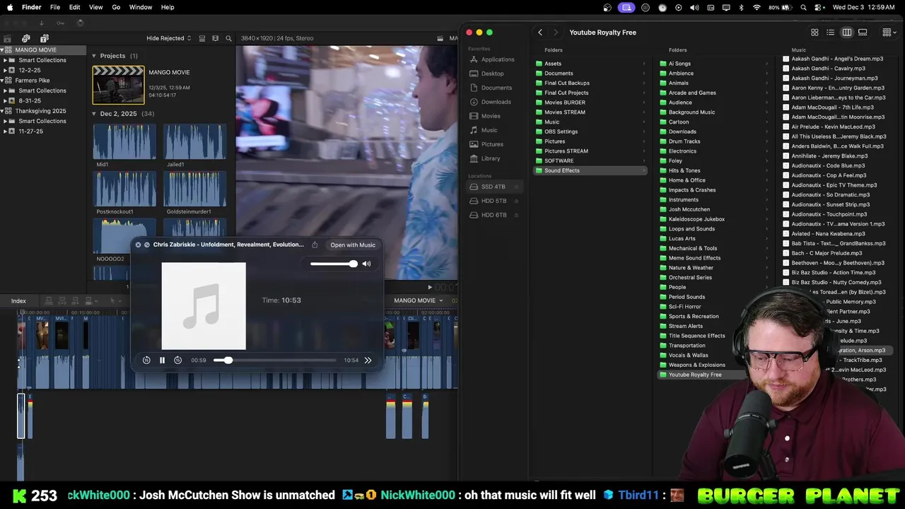This screenshot has width=905, height=509.
Task: Open the Finder group-by dropdown
Action: click(889, 33)
